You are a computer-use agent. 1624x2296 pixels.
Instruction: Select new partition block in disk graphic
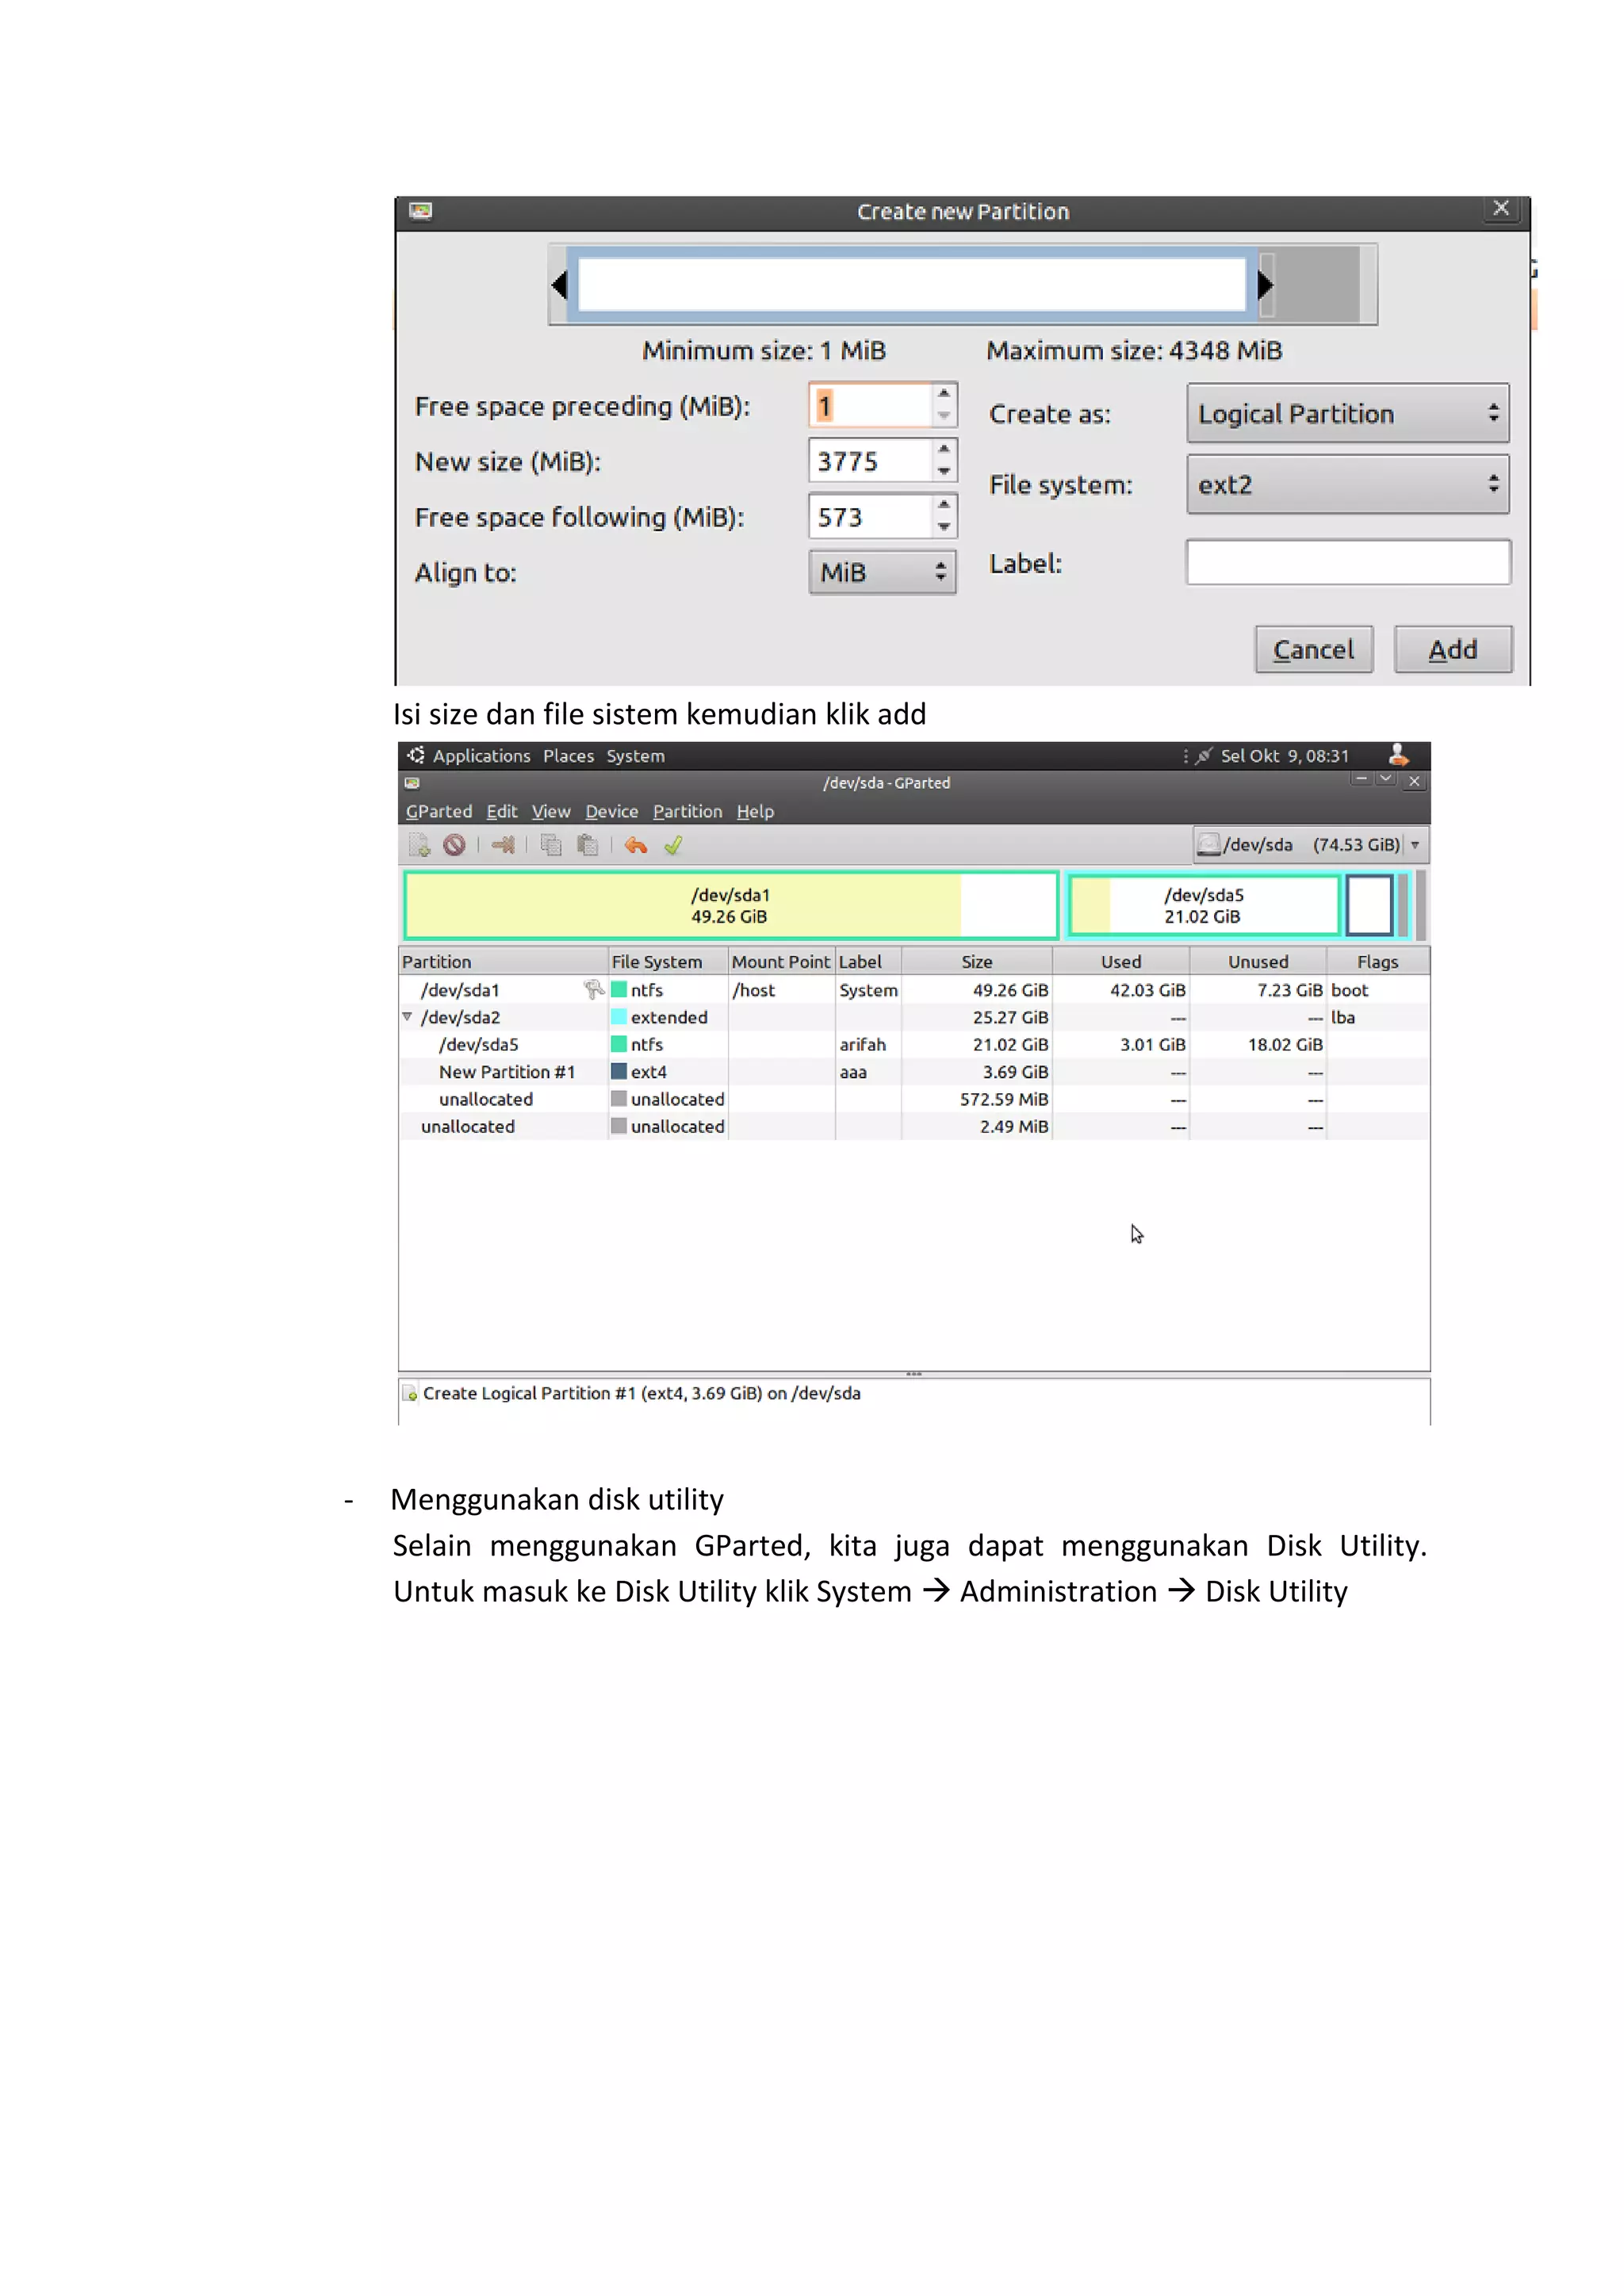coord(1369,905)
